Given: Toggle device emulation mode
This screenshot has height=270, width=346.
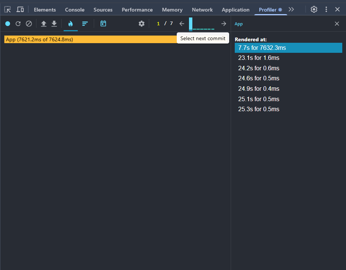Looking at the screenshot, I should [20, 9].
